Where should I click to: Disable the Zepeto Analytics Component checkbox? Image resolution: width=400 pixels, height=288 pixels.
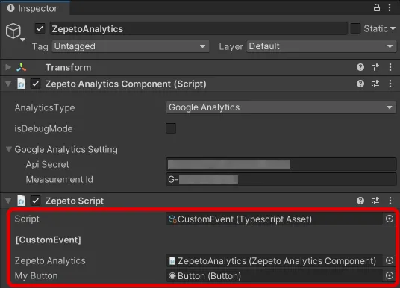pyautogui.click(x=36, y=84)
